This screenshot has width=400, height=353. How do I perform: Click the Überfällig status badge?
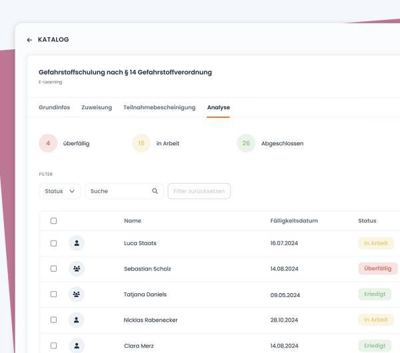(x=378, y=268)
